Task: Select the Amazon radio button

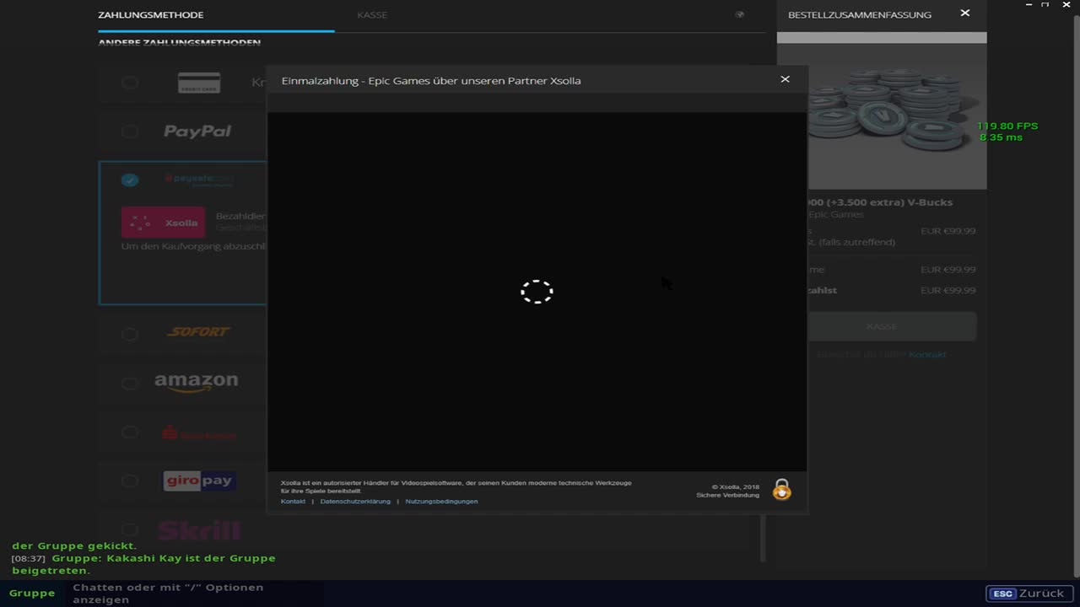Action: tap(130, 383)
